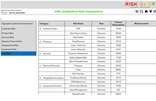Click the 18/20 vulnerability value
Image resolution: width=156 pixels, height=101 pixels.
tap(118, 37)
